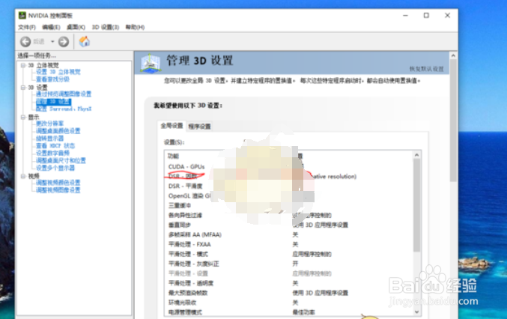Open the 编辑(E) menu

point(51,27)
